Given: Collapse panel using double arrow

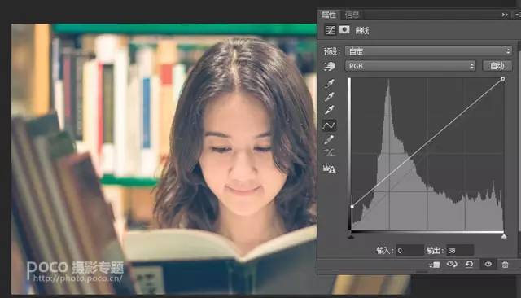Looking at the screenshot, I should [505, 15].
